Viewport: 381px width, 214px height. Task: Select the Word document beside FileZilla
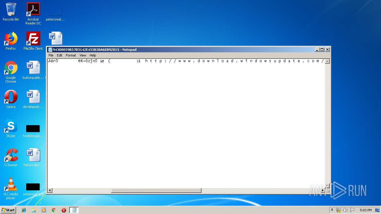click(56, 39)
